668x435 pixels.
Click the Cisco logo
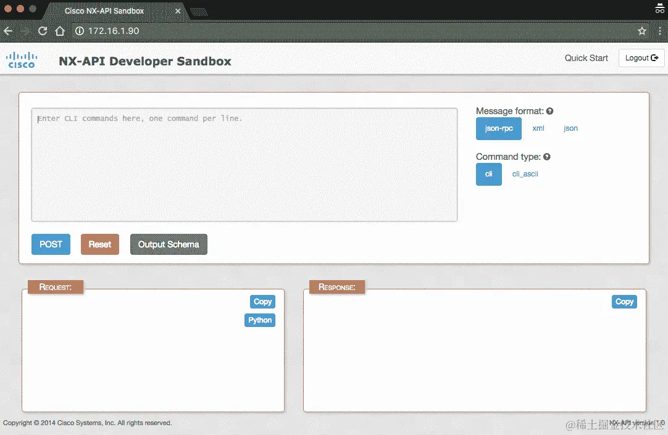click(x=22, y=60)
